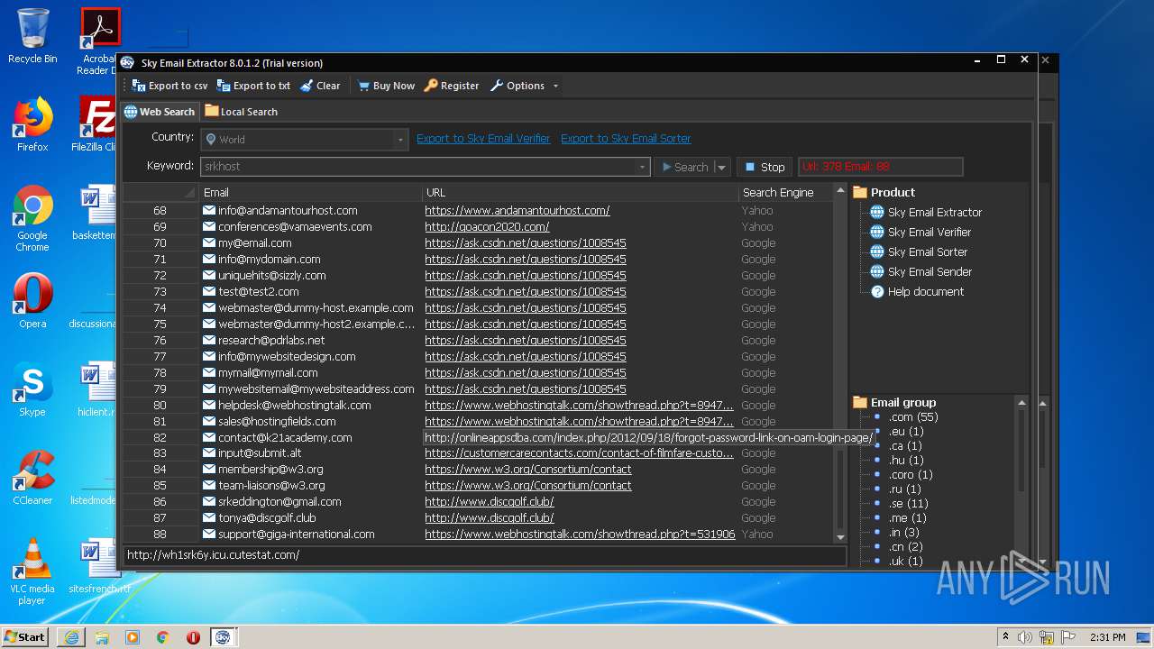Open Sky Email Extractor in Product tree
Screen dimensions: 1154x649
point(934,213)
